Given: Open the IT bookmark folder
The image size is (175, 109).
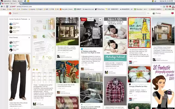Looking at the screenshot, I should tap(14, 9).
